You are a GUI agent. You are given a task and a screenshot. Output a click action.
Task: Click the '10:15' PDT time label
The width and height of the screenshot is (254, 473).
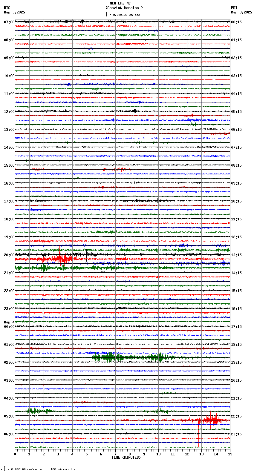(x=236, y=201)
